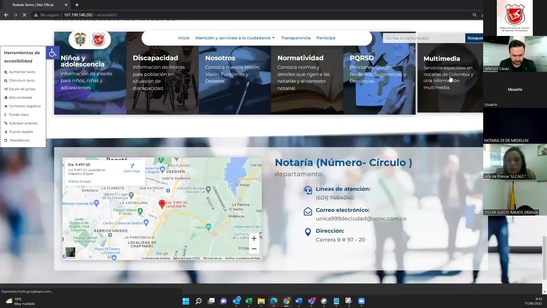547x308 pixels.
Task: Click phone number (601) 7464040
Action: [x=335, y=198]
